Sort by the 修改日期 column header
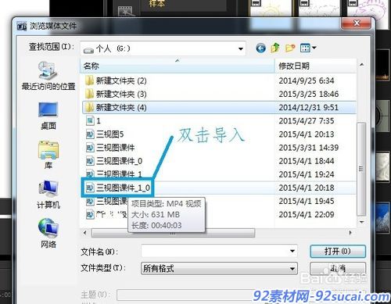Screen dimensions: 391x304 315,66
